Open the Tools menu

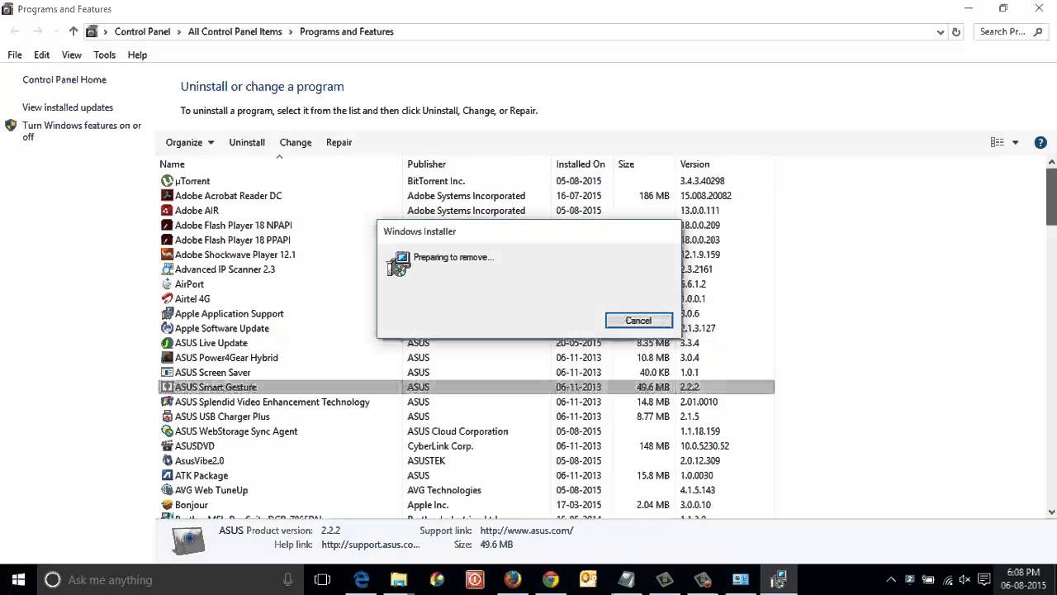(x=105, y=55)
